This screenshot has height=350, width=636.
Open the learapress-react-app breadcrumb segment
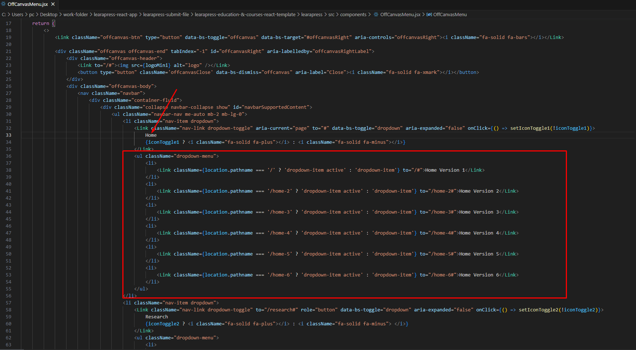click(115, 15)
